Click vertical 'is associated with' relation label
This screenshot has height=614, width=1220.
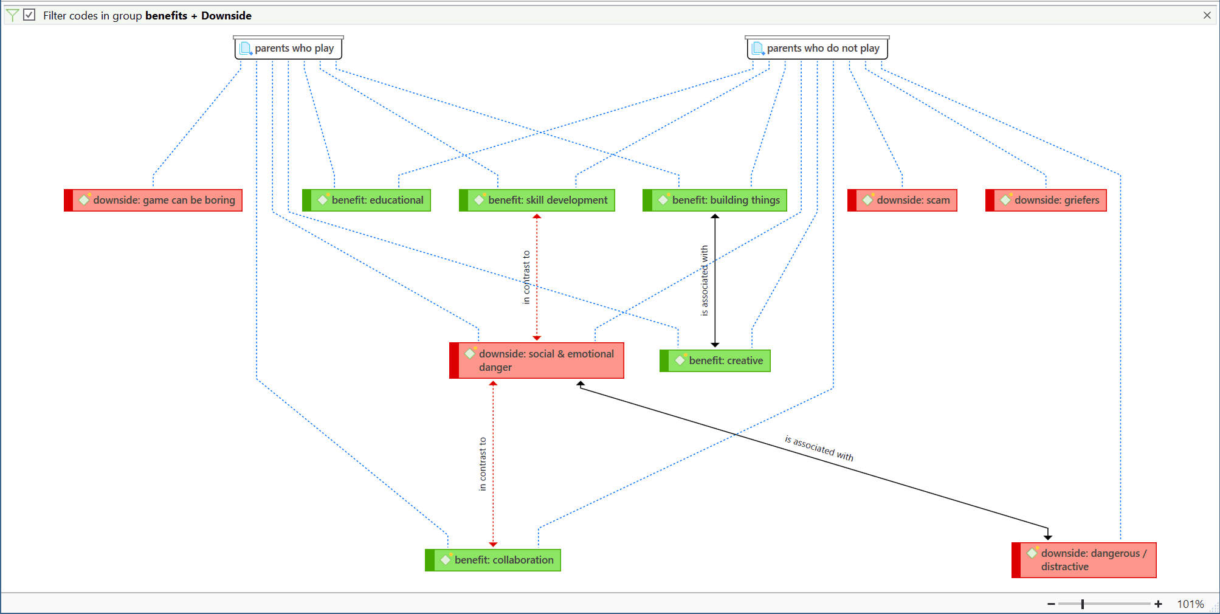click(x=705, y=280)
